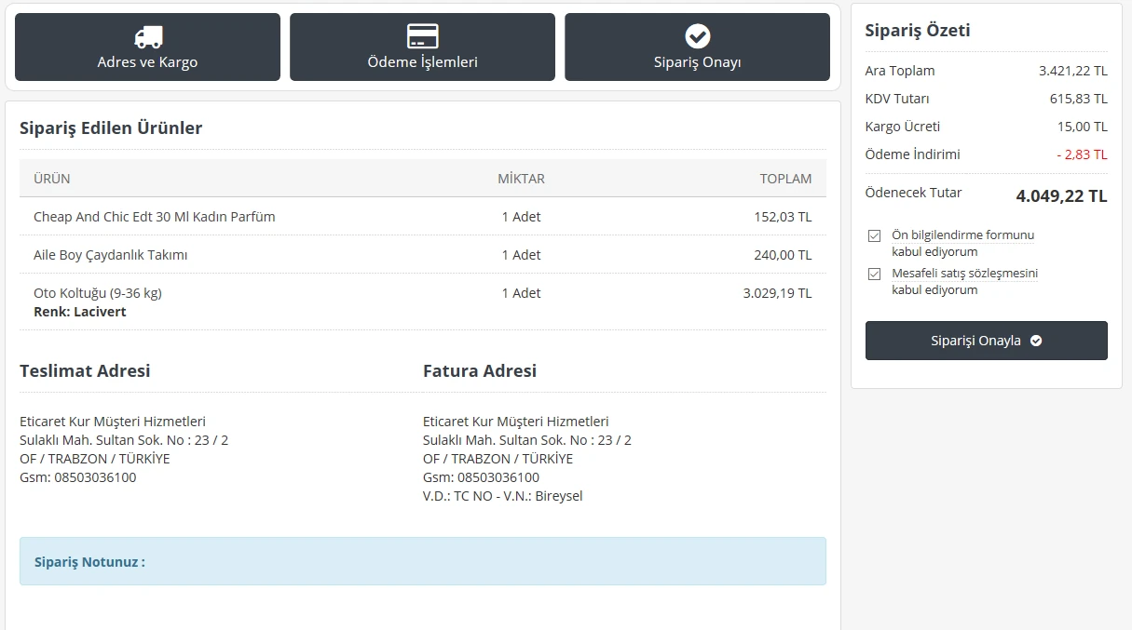This screenshot has width=1132, height=630.
Task: Click the Oto Koltuğu (9-36 kg) product name
Action: click(x=97, y=293)
